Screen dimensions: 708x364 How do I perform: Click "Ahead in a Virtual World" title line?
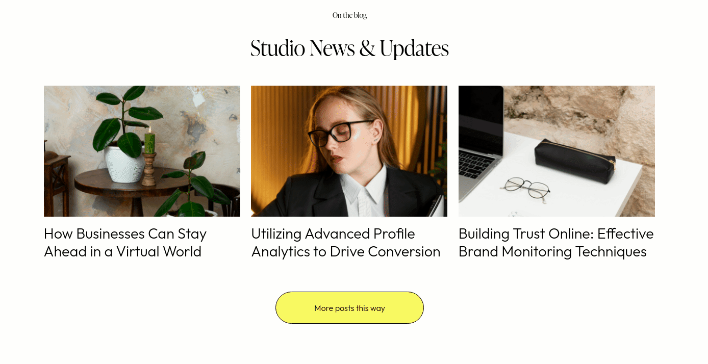[122, 252]
